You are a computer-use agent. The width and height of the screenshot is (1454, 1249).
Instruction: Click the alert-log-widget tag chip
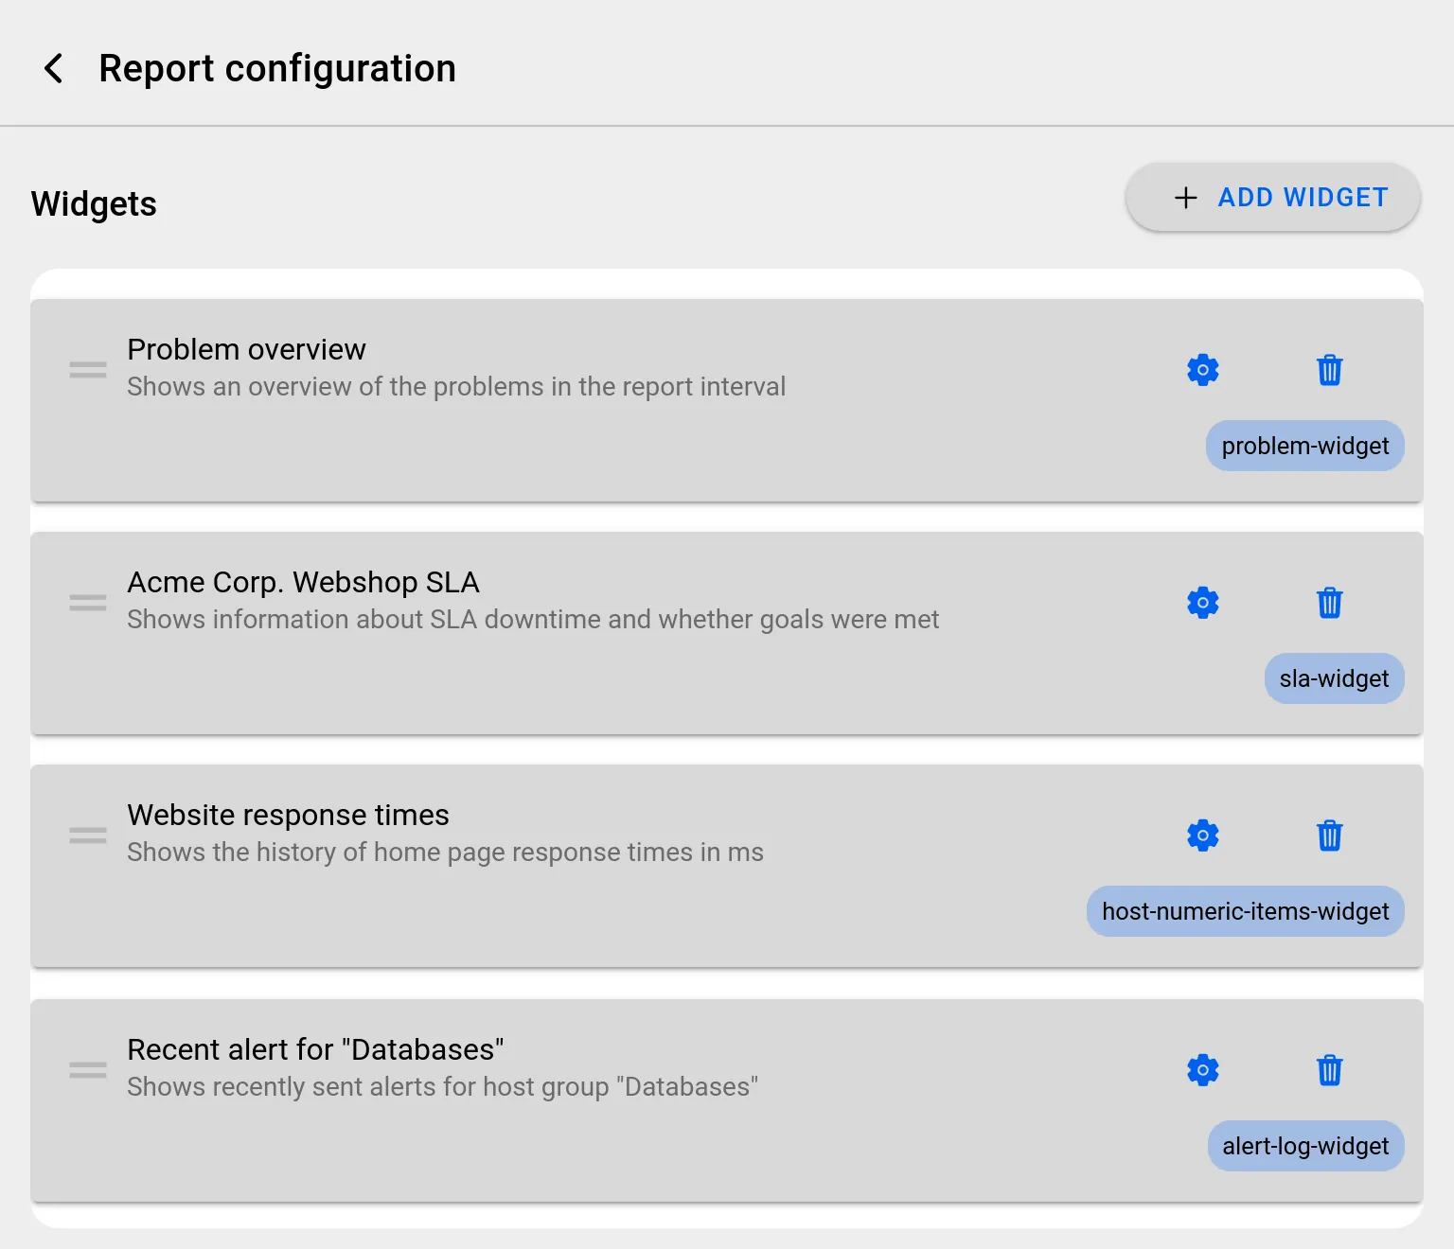point(1306,1146)
